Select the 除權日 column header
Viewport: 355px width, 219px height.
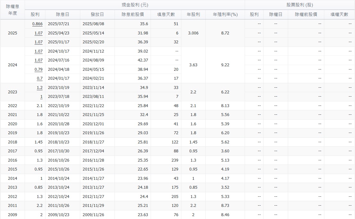276,14
